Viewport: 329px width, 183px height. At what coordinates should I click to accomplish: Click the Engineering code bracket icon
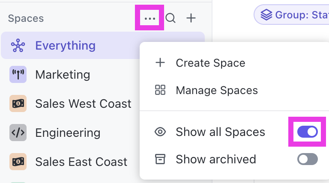18,133
